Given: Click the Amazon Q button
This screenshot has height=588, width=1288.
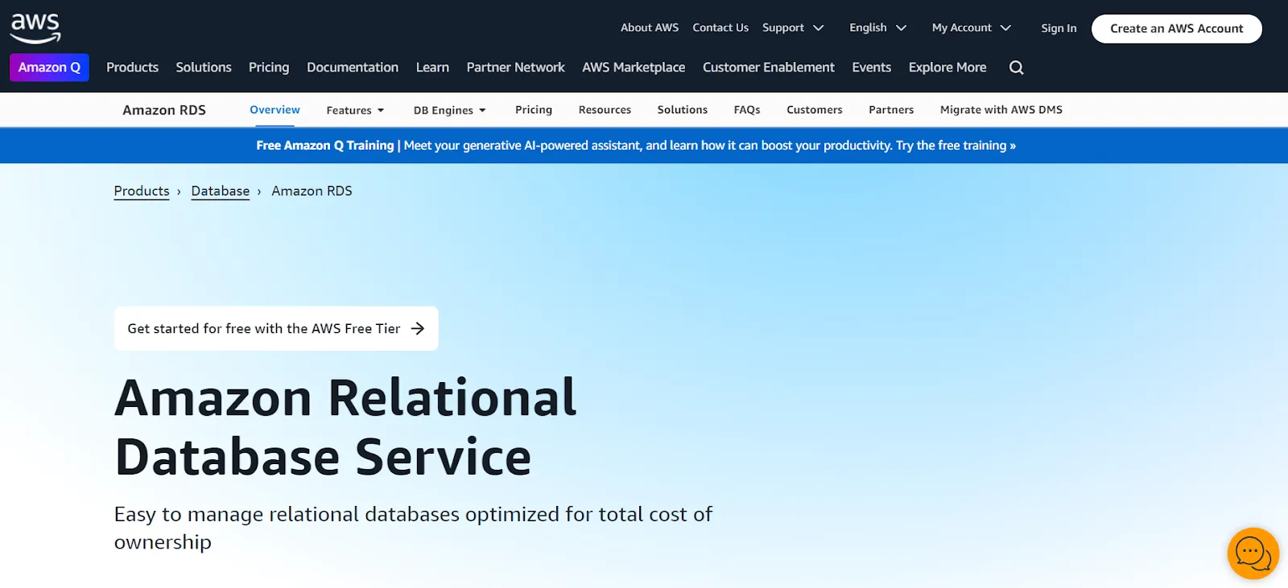Looking at the screenshot, I should click(x=49, y=68).
